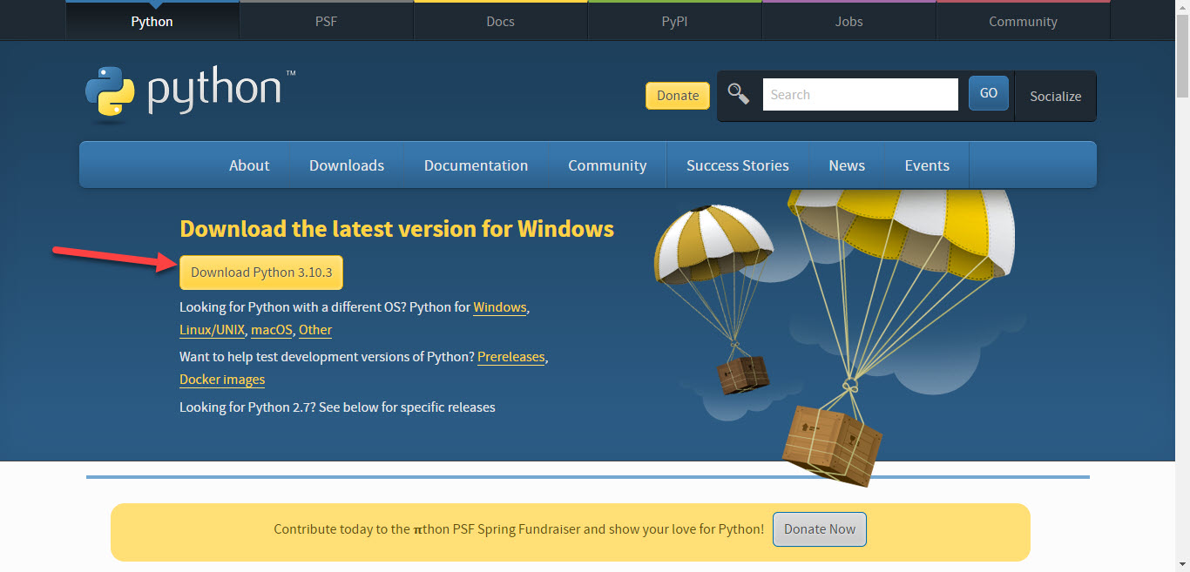Open the Documentation navigation menu

tap(476, 165)
